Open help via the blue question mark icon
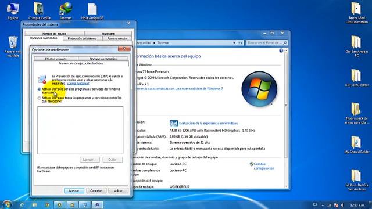This screenshot has height=209, width=372. pos(281,51)
